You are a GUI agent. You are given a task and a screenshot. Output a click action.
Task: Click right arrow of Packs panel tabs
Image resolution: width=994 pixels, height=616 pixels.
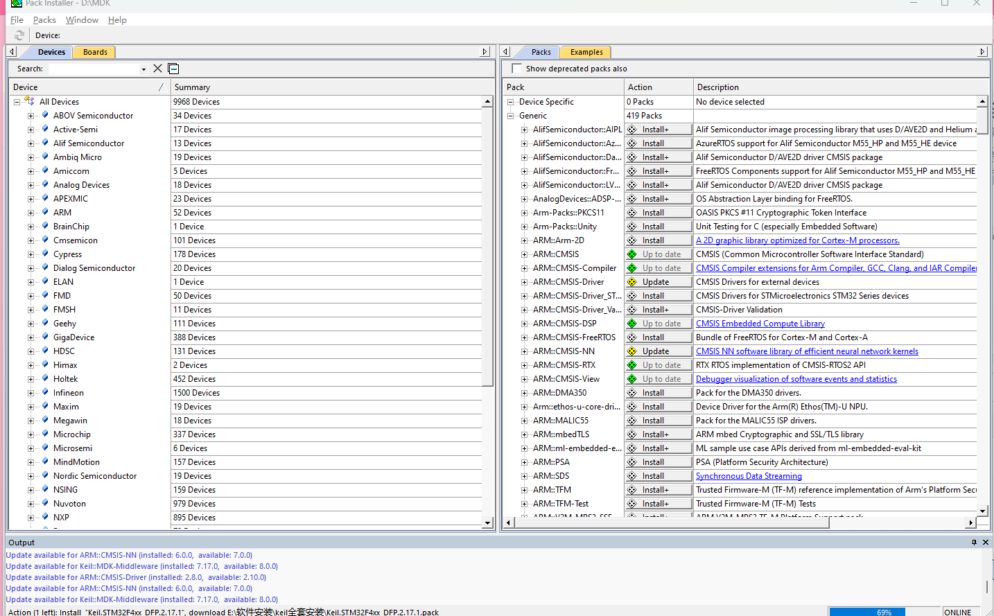pyautogui.click(x=982, y=52)
